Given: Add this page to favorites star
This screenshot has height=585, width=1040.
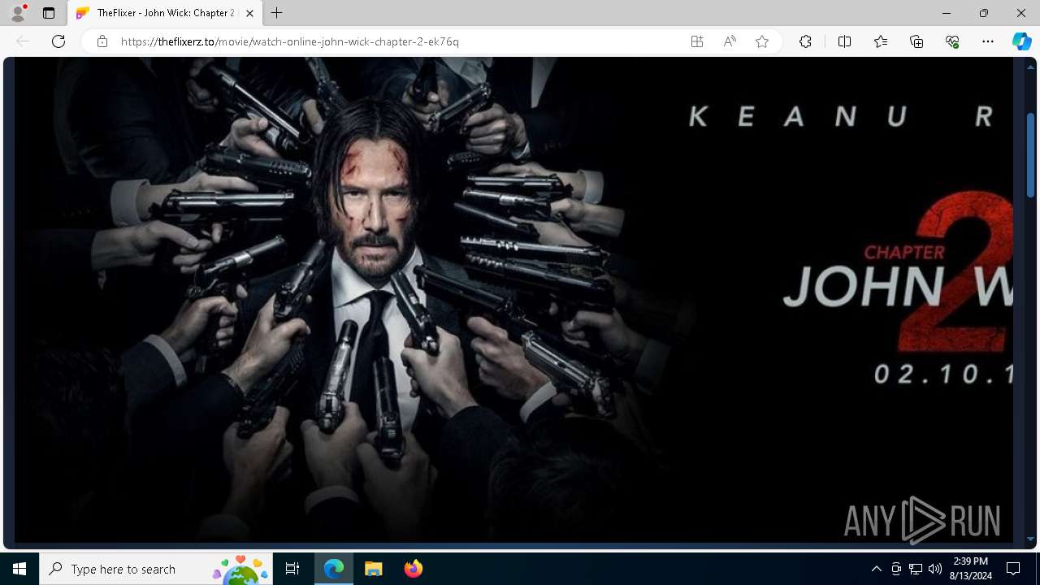Looking at the screenshot, I should pos(762,41).
